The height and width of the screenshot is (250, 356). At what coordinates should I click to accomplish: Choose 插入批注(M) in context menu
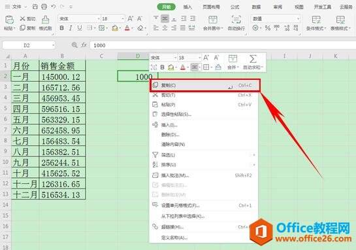[204, 175]
